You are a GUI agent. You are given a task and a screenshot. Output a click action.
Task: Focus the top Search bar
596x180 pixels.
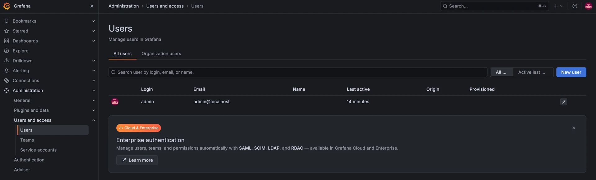[494, 6]
